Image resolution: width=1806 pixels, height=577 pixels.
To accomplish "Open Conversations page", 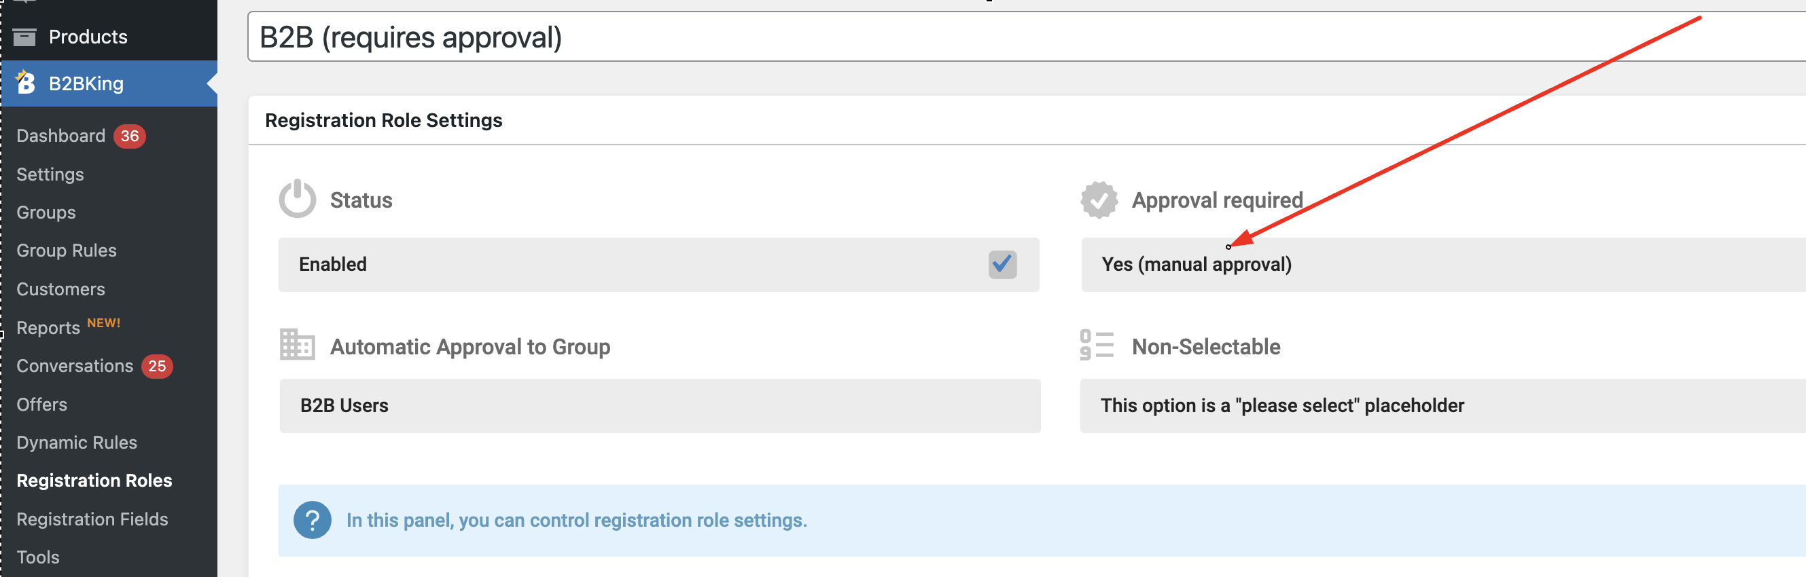I will 75,365.
